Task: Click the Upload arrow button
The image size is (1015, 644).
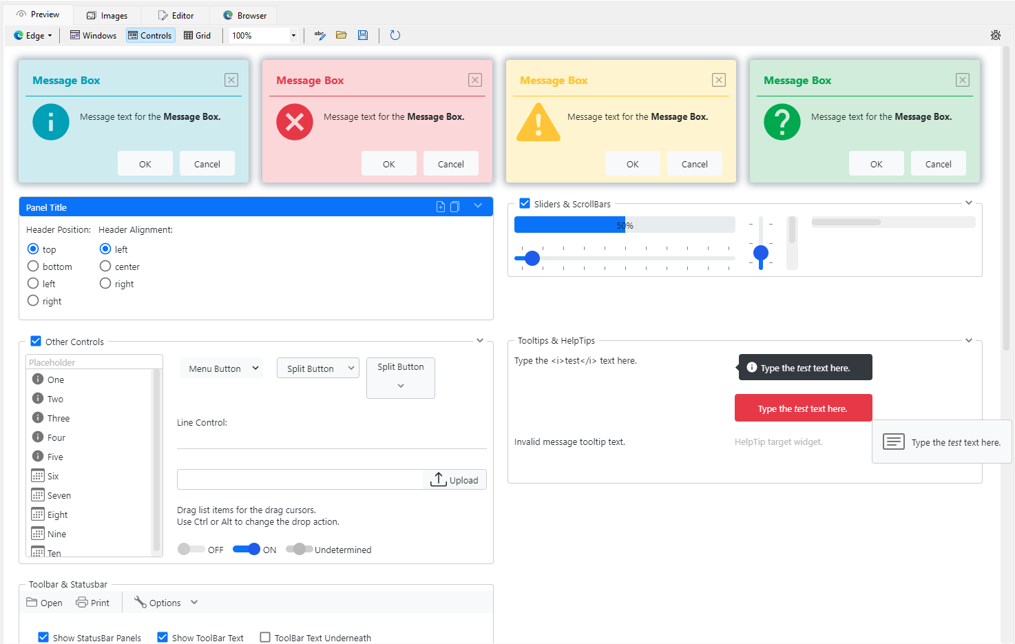Action: 454,480
